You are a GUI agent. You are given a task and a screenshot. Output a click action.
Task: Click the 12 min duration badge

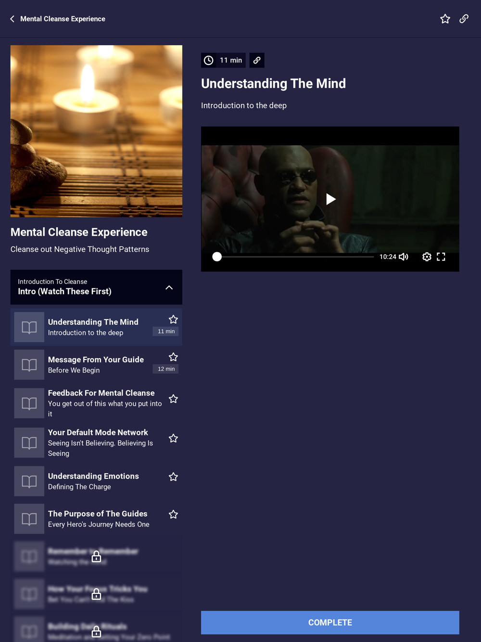pyautogui.click(x=166, y=369)
